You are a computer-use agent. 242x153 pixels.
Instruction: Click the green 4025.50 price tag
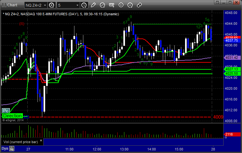[232, 74]
